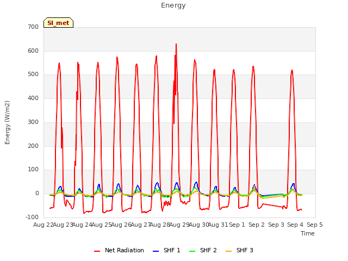Click the green SHF 2 legend swatch
Viewport: 348px width, 261px height.
click(x=192, y=251)
